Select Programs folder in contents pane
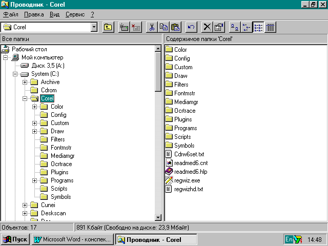Viewport: 328px width, 246px height. [181, 128]
